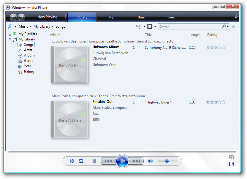This screenshot has height=179, width=247.
Task: Sort by the Album column header
Action: [x=55, y=35]
